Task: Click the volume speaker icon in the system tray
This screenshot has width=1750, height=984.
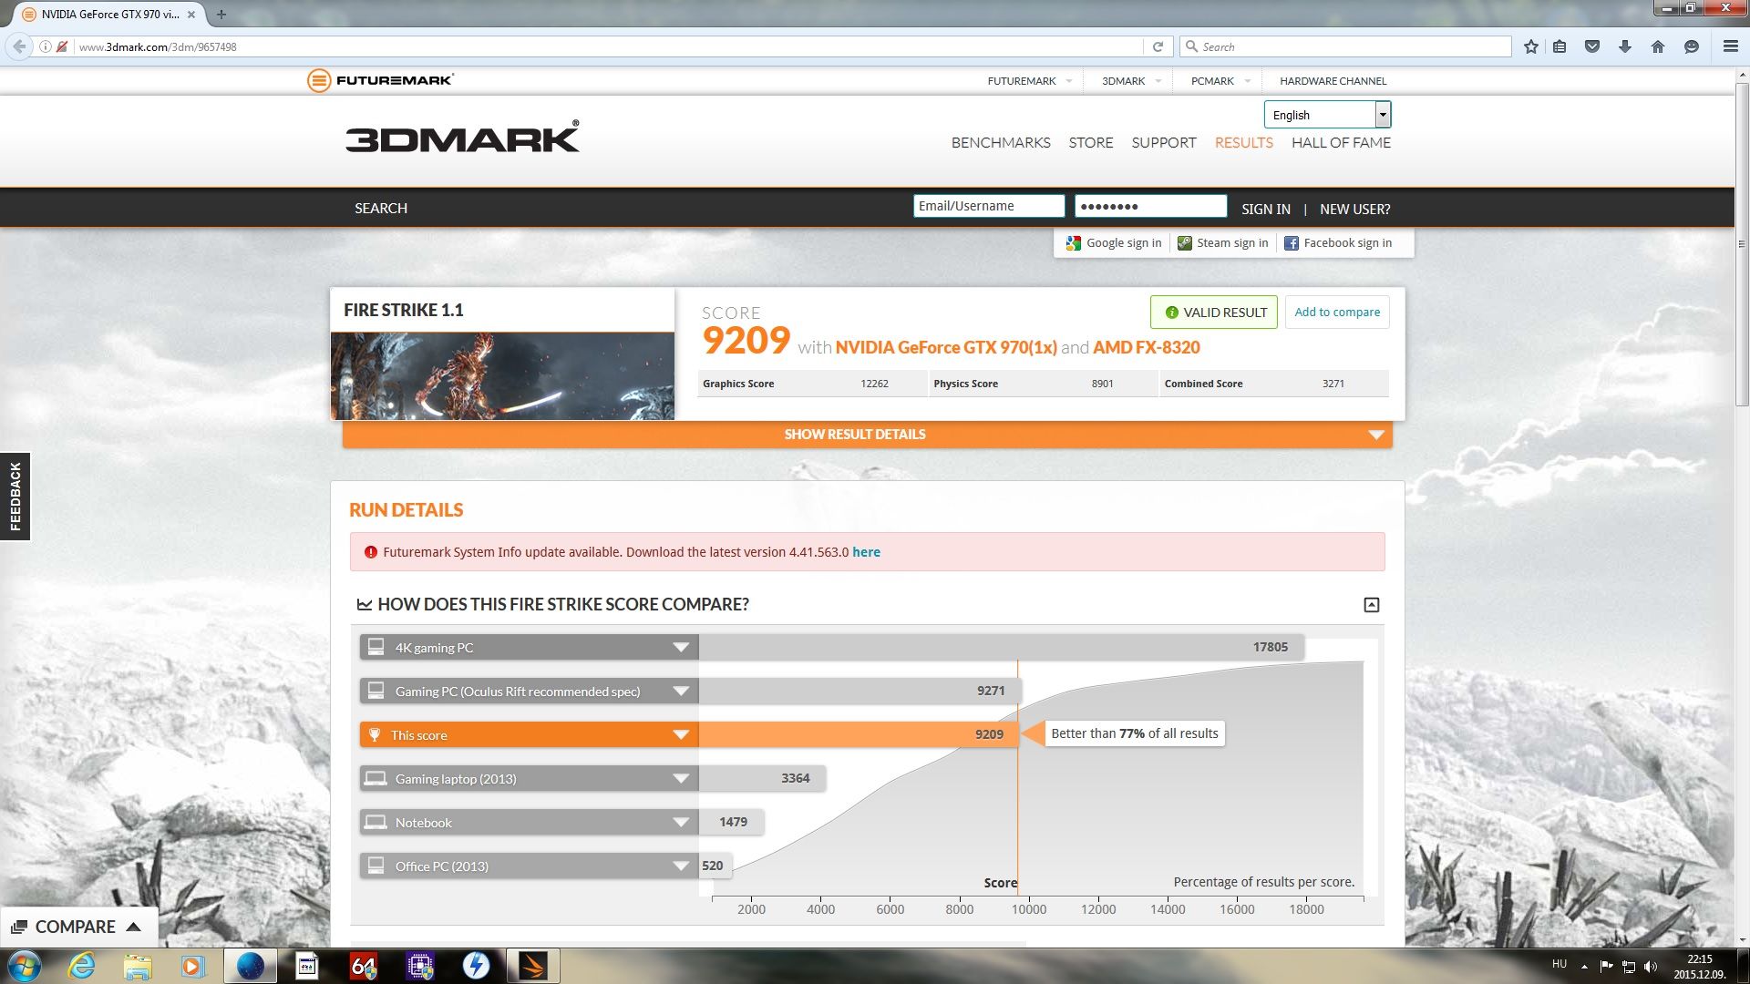Action: pos(1651,966)
